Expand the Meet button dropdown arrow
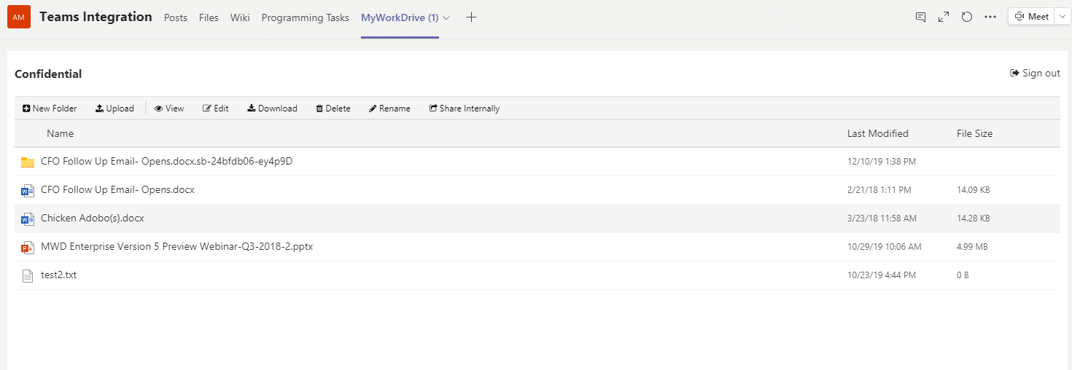 coord(1062,17)
